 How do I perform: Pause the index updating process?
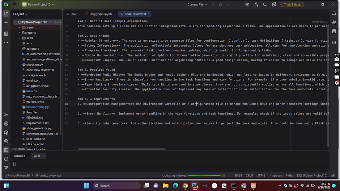(x=223, y=175)
